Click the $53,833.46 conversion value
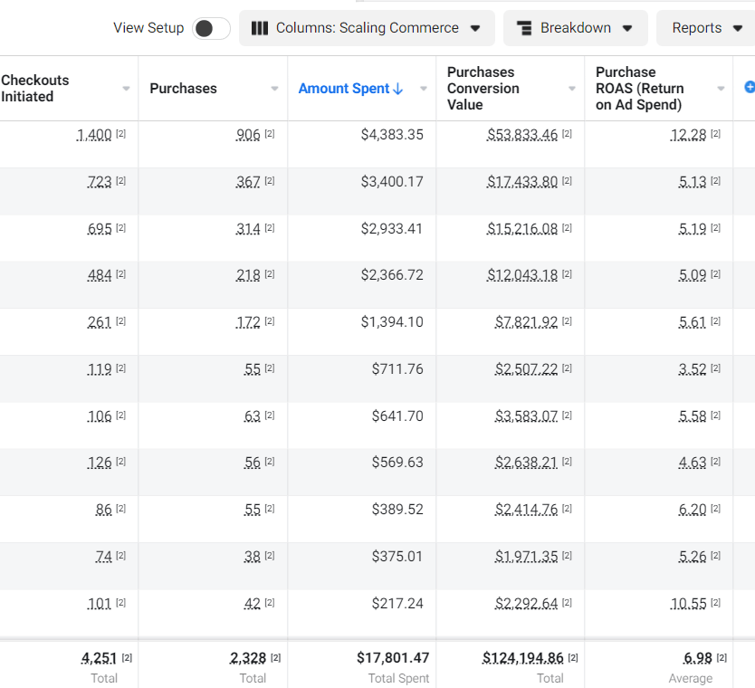The image size is (755, 688). 522,135
